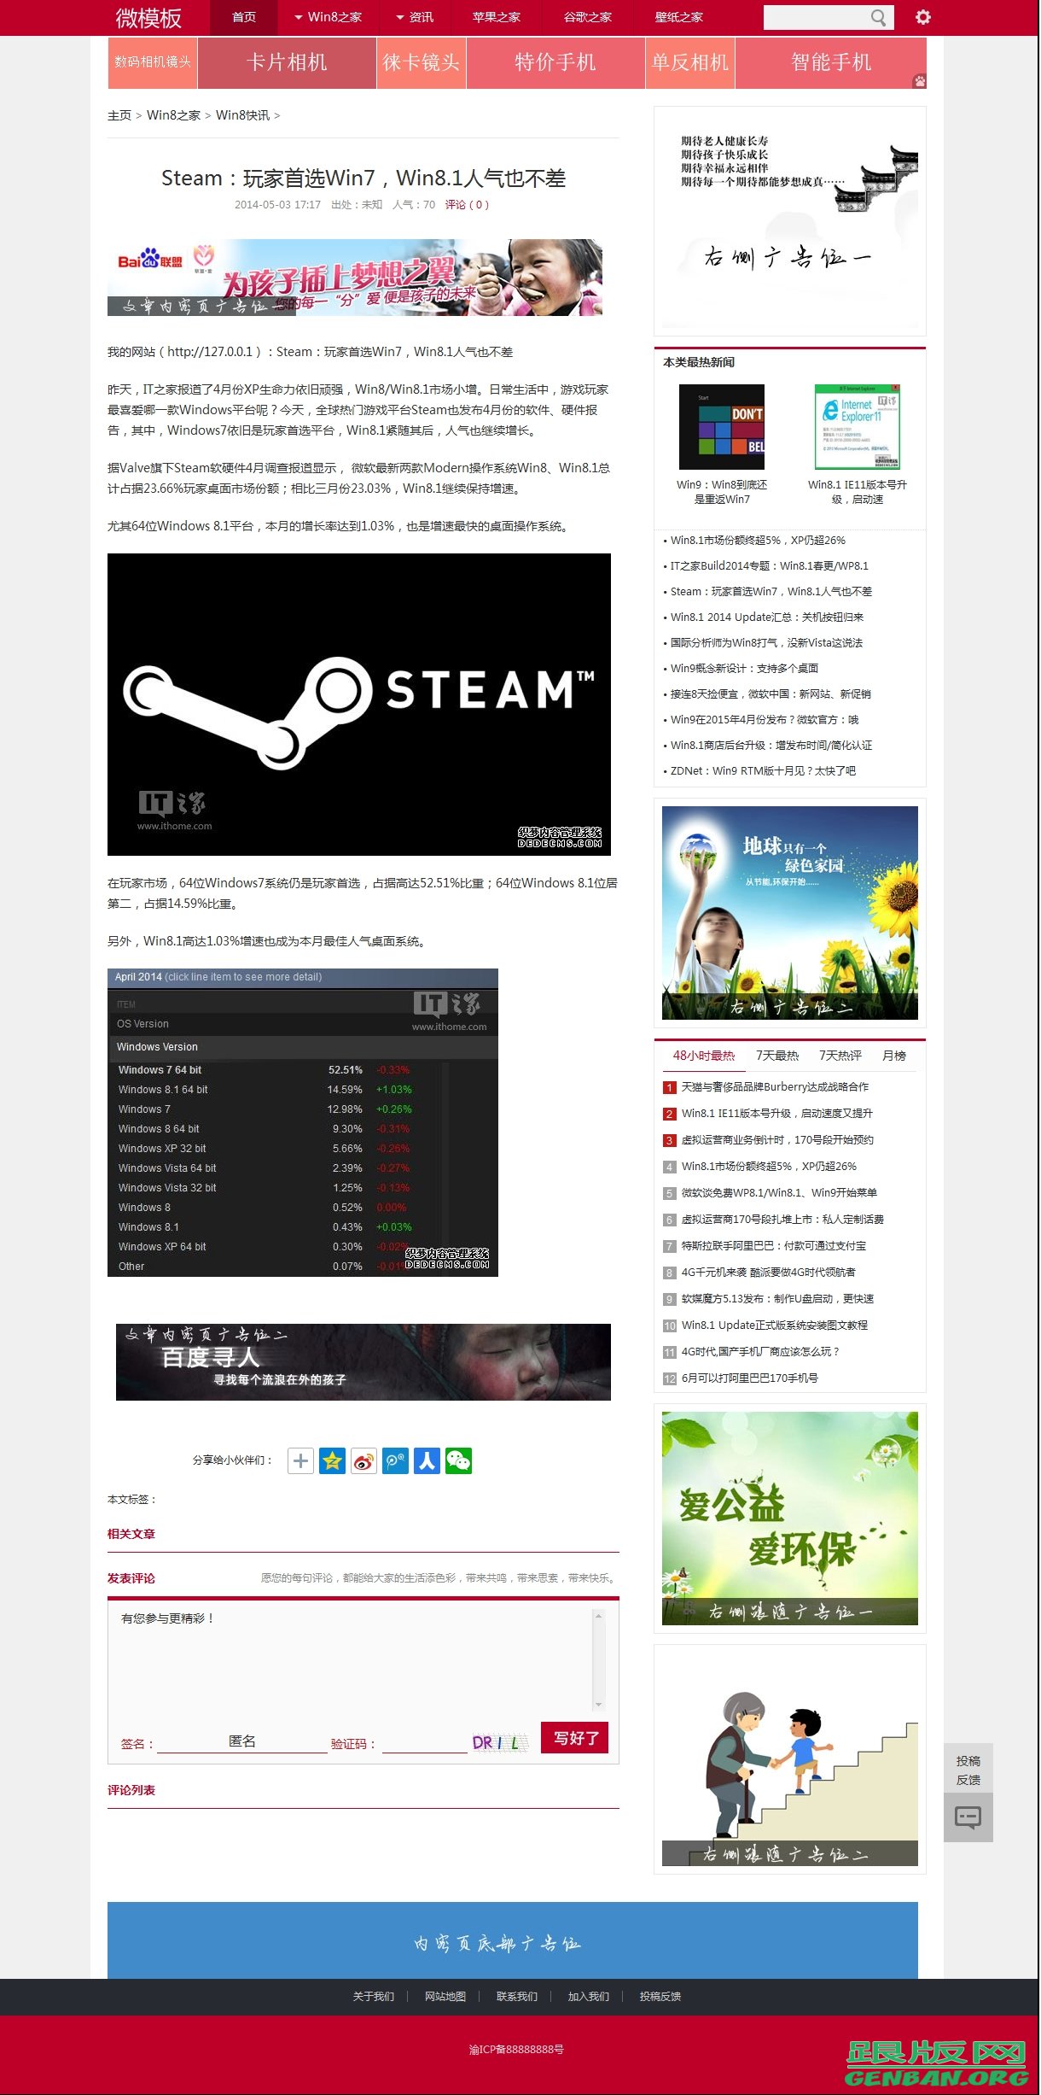This screenshot has width=1041, height=2095.
Task: Click the 验证码 captcha input field
Action: [x=425, y=1742]
